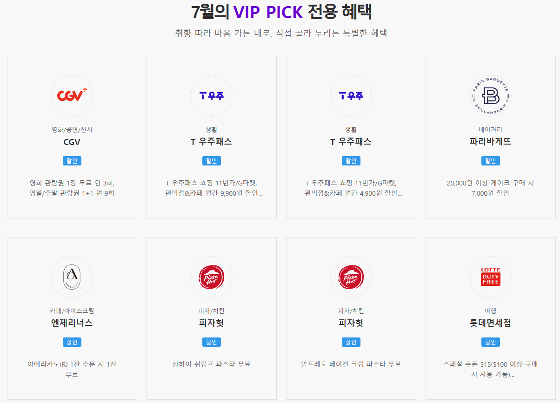Click the 할인 badge on the 롯데면세점 card
Screen dimensions: 560x403
[491, 342]
